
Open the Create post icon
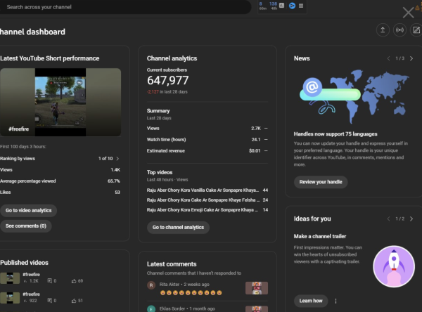click(x=418, y=30)
